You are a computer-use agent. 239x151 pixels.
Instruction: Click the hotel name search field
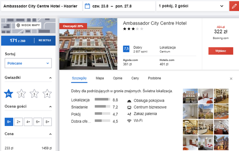pyautogui.click(x=42, y=6)
